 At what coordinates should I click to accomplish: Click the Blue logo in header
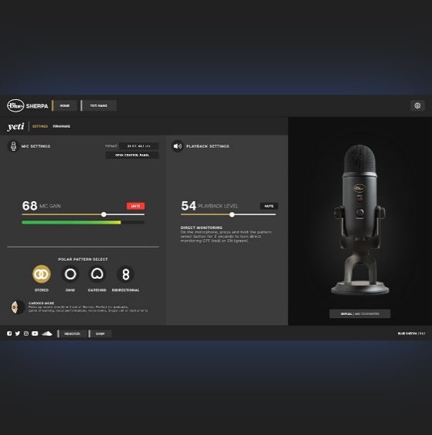tap(15, 106)
